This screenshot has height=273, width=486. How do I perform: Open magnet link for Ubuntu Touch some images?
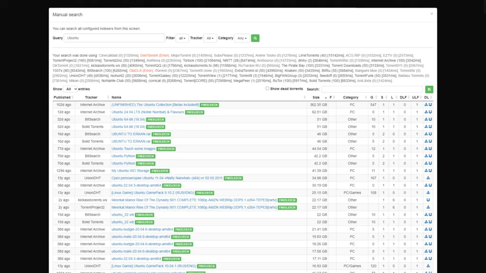tap(430, 148)
